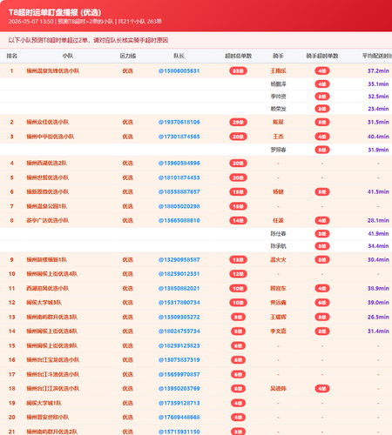Click the 排名 column header

(12, 56)
